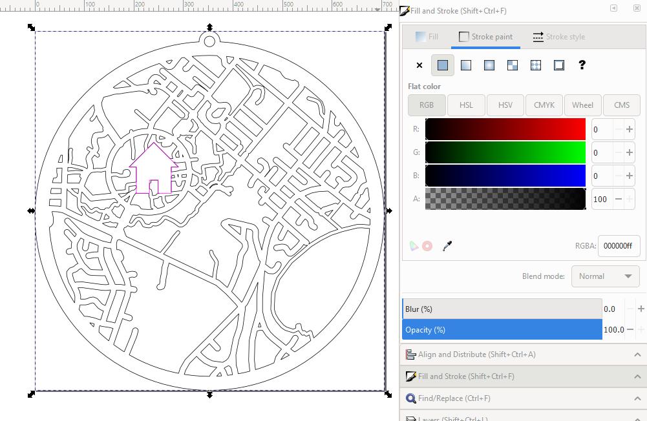Edit the RGBA hex field 000000ff

pos(619,246)
